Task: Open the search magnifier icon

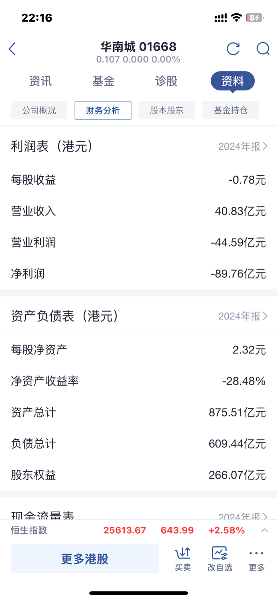Action: tap(263, 49)
